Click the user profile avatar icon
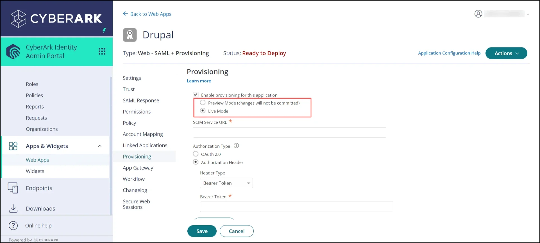This screenshot has width=540, height=243. point(478,14)
